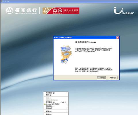The width and height of the screenshot is (138, 115).
Task: Click the 退出 (Exit) button
Action: tap(113, 78)
